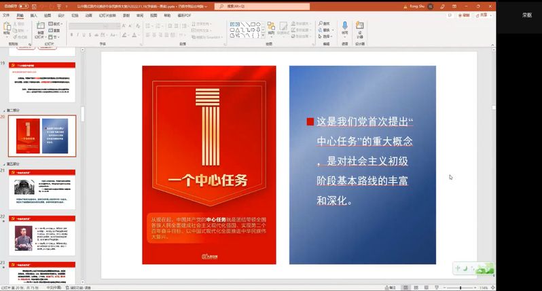
Task: Toggle bold formatting in the font group
Action: click(71, 34)
